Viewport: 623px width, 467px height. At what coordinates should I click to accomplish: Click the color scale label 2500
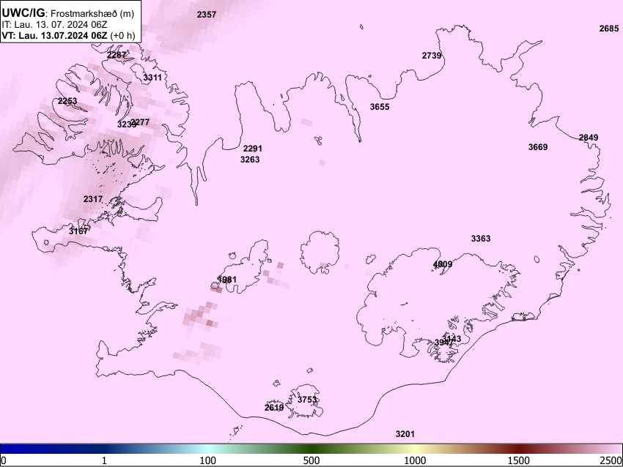(x=611, y=460)
